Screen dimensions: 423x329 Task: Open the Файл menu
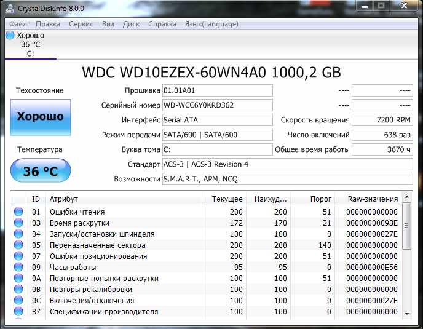(x=18, y=24)
